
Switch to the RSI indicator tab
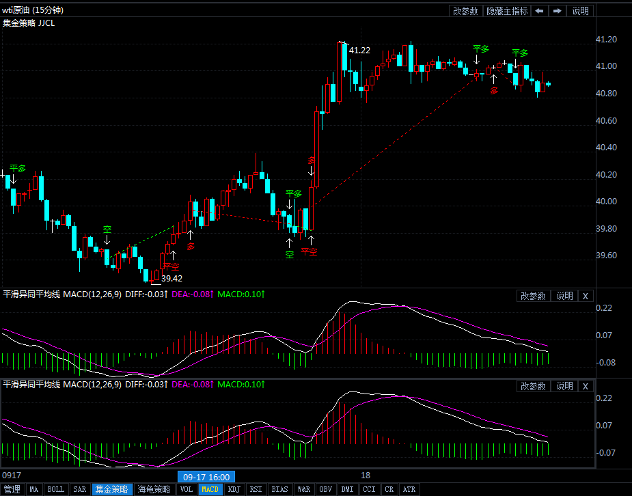[256, 489]
